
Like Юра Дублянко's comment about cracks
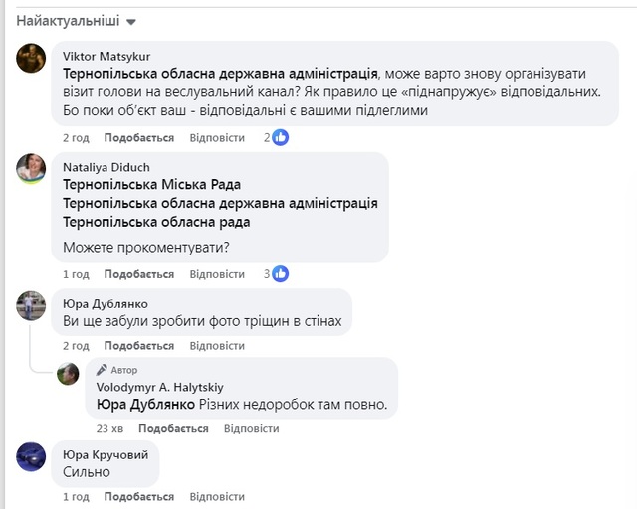[x=138, y=346]
